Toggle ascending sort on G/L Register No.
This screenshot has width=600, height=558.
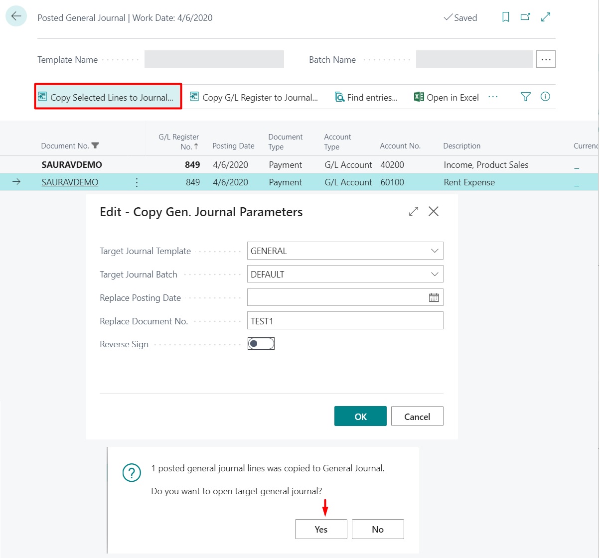click(x=196, y=145)
